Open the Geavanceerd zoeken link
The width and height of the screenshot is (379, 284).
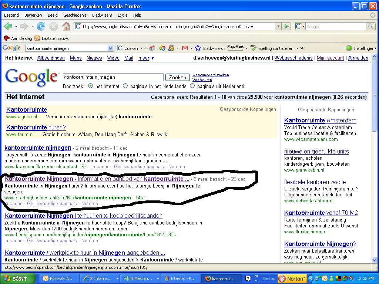pos(211,75)
